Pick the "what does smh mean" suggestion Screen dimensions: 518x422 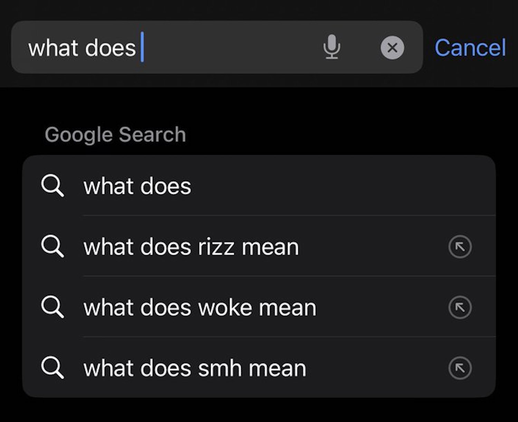click(x=195, y=368)
